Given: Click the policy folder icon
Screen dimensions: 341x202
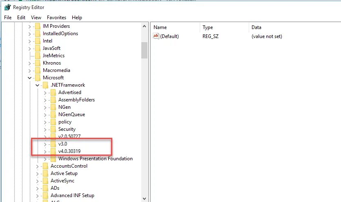Looking at the screenshot, I should (x=53, y=122).
